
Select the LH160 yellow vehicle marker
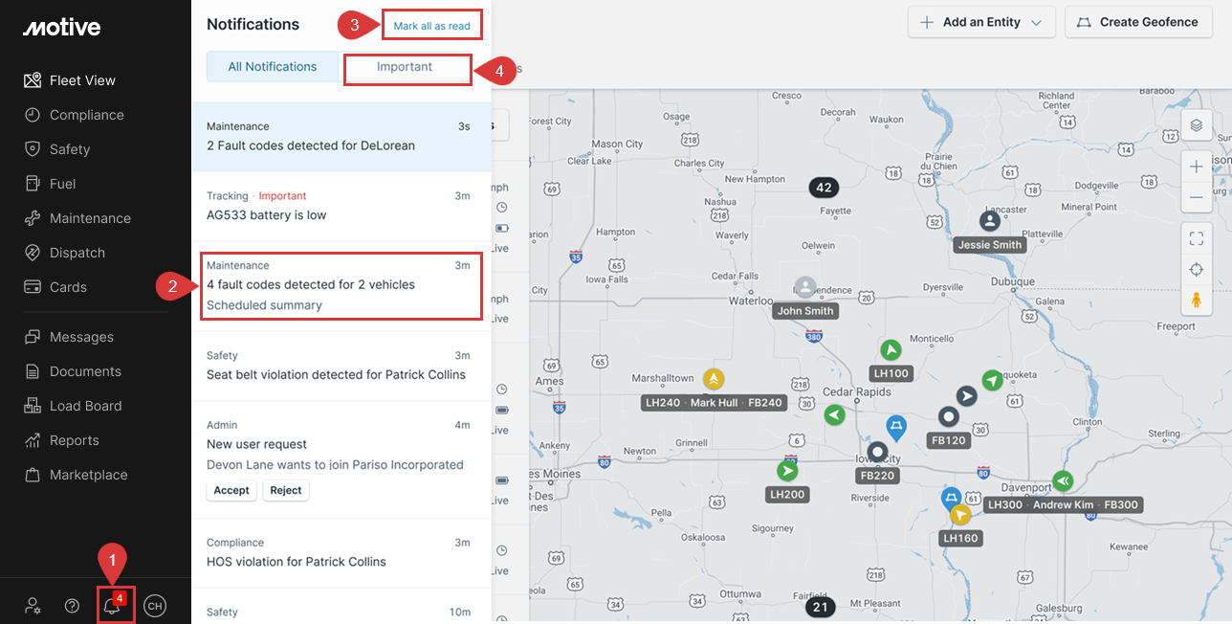(x=961, y=515)
